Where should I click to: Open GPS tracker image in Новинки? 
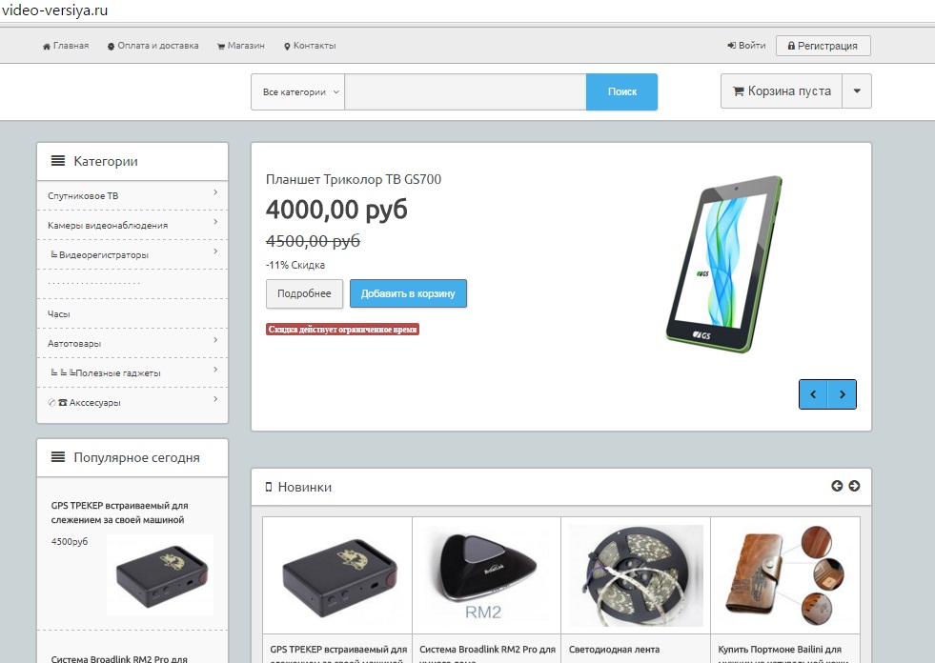coord(337,576)
